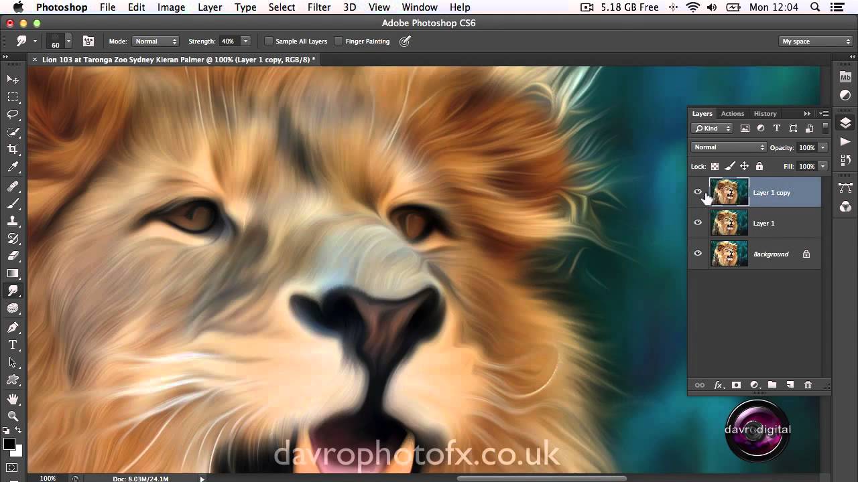
Task: Switch to the Actions tab
Action: pos(733,114)
